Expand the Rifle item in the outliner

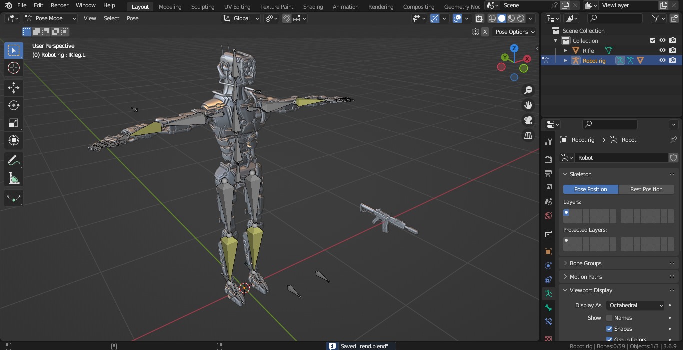[566, 50]
